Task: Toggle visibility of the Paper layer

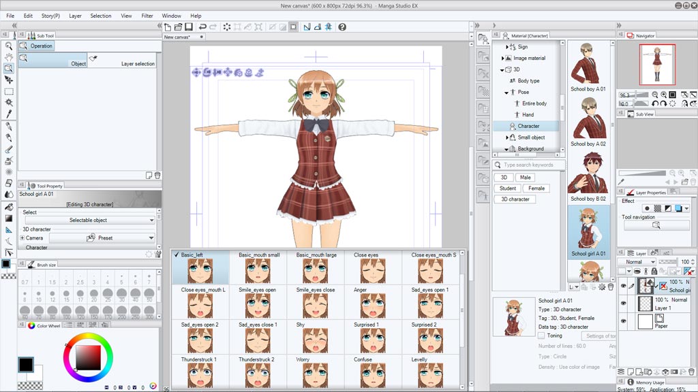Action: (623, 321)
